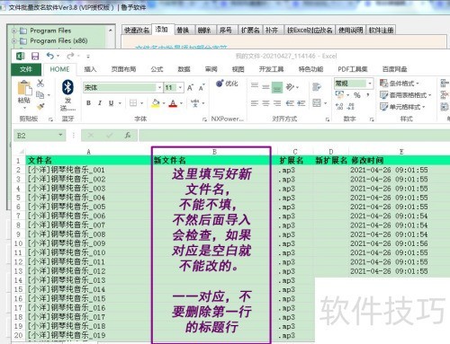Open the font size dropdown

tap(180, 87)
